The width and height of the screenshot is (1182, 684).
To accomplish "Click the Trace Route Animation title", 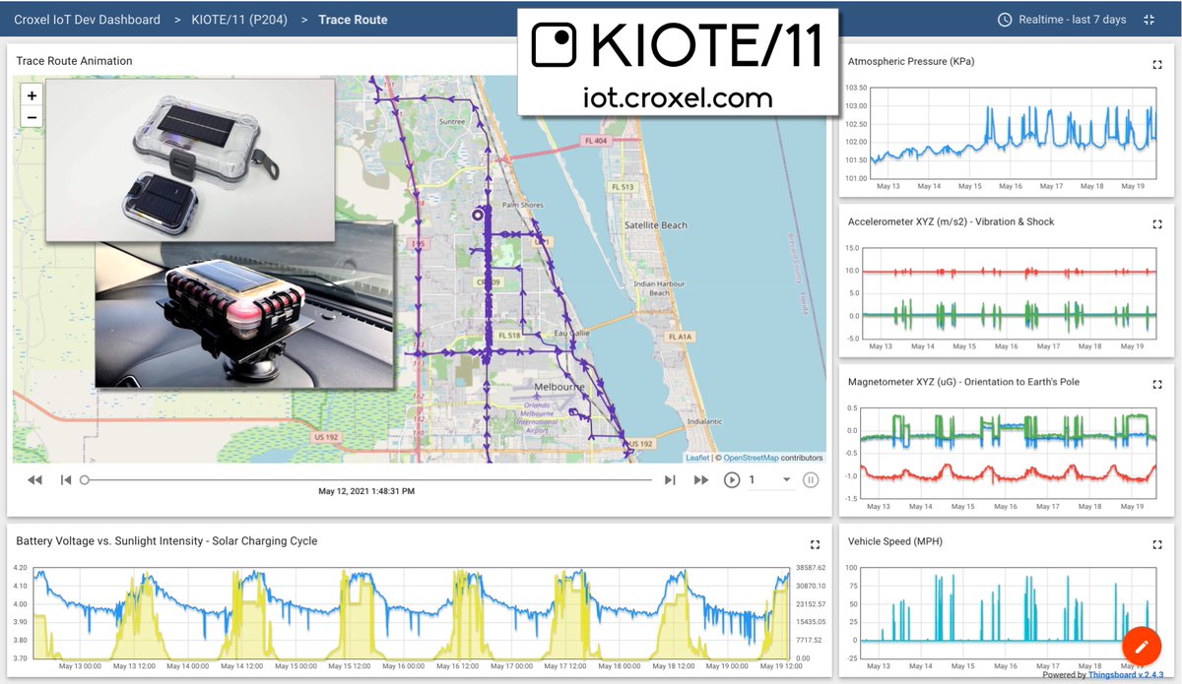I will point(74,61).
